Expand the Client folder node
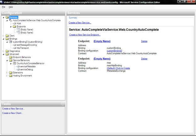 (3, 36)
